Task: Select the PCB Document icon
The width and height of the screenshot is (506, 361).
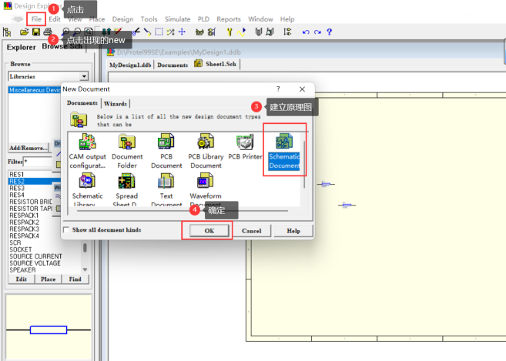Action: (166, 142)
